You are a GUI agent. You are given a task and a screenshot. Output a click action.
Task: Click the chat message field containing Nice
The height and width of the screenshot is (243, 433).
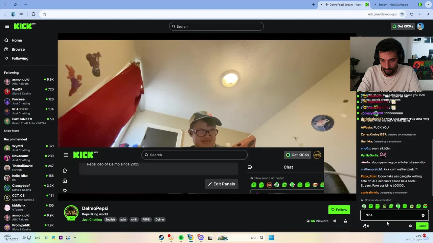point(394,215)
